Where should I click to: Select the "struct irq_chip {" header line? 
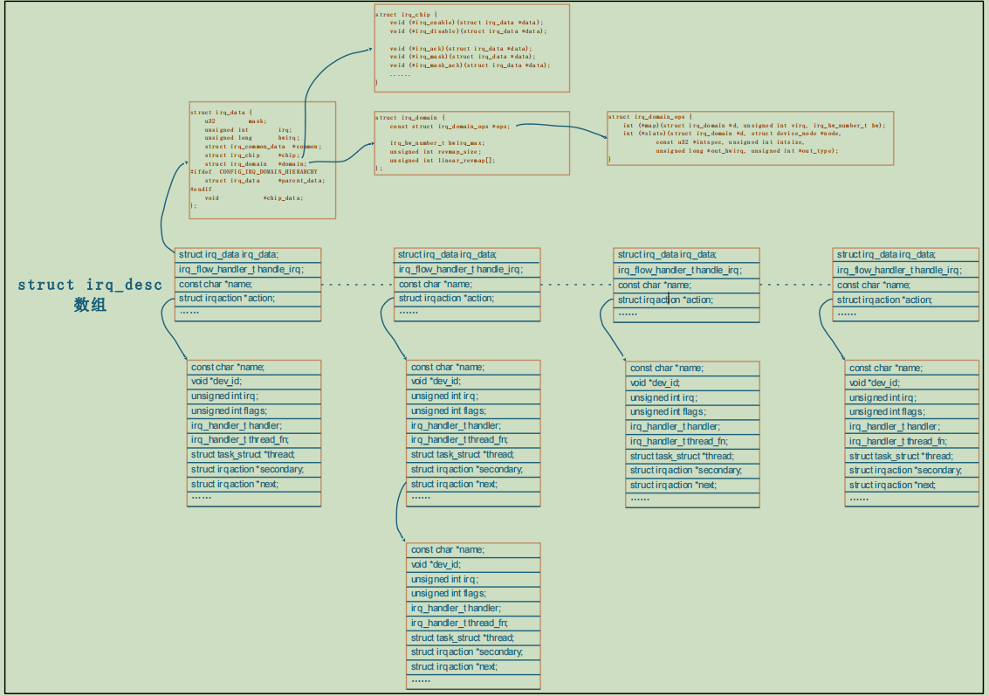point(406,15)
